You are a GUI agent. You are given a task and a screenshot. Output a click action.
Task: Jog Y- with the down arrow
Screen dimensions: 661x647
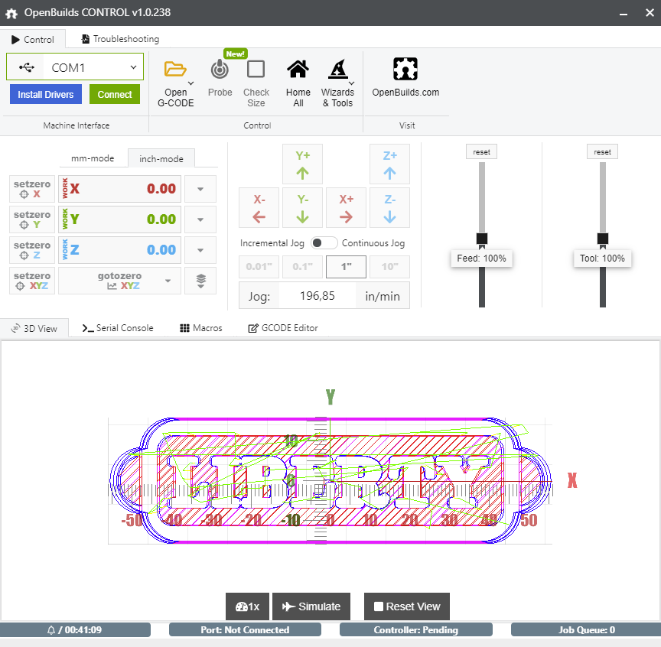click(303, 208)
